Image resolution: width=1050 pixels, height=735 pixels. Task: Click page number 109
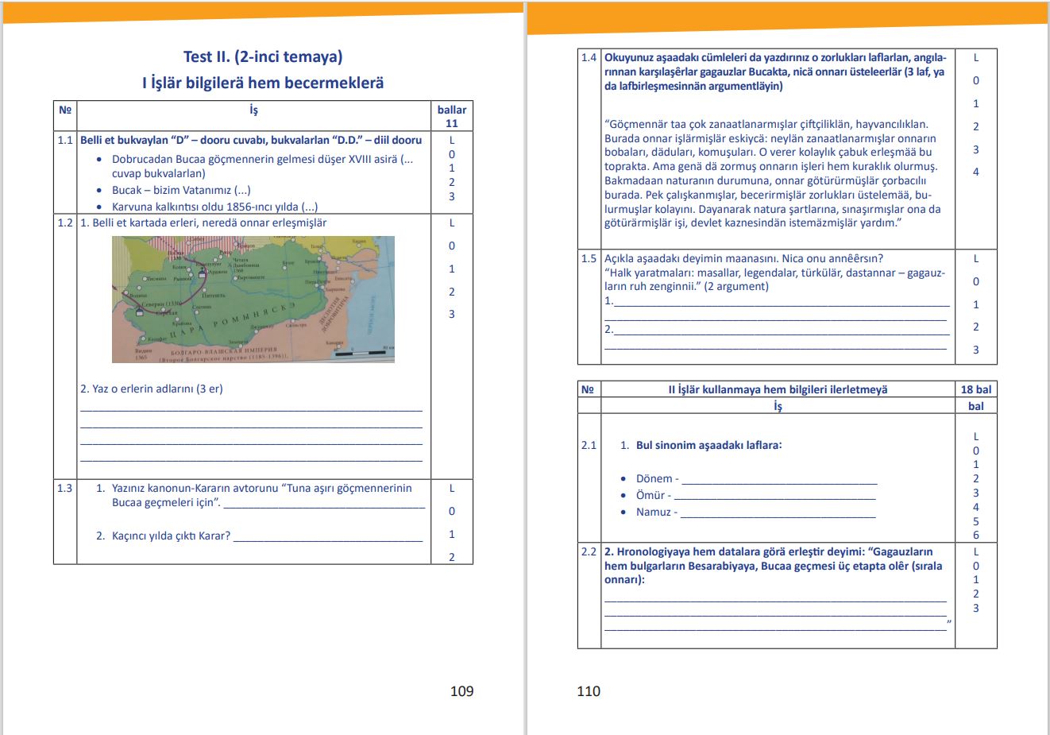tap(461, 691)
